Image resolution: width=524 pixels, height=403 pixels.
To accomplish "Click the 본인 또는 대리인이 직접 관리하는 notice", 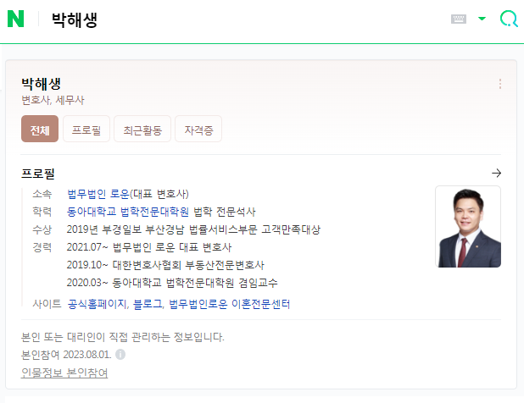I will point(123,337).
